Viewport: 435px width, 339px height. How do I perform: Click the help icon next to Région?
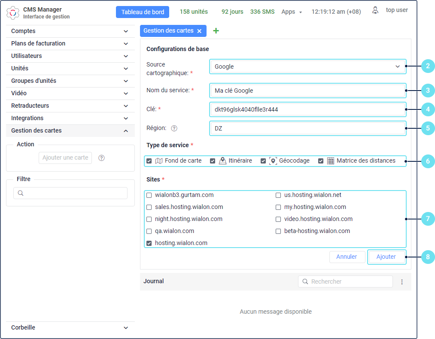(x=174, y=128)
